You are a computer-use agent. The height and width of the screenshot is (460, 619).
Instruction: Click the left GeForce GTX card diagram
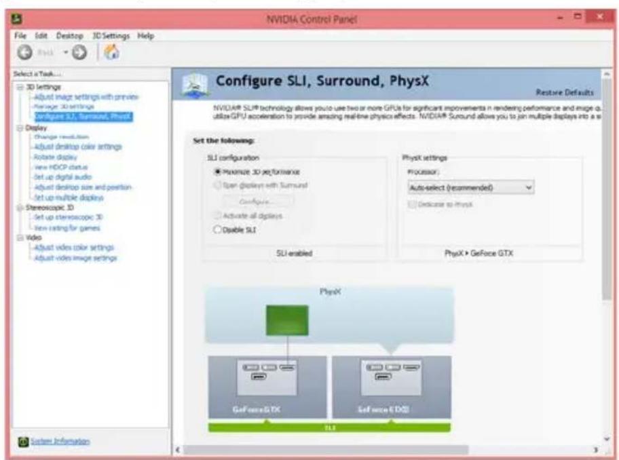[x=267, y=387]
